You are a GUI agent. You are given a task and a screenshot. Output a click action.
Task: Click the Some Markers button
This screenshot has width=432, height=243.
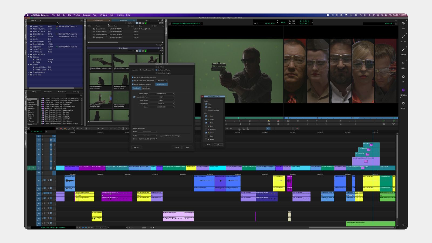[x=161, y=84]
